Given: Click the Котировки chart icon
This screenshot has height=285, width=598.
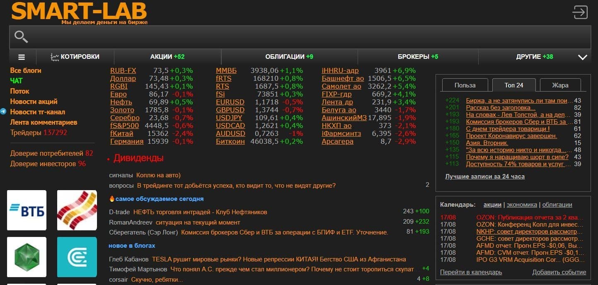Looking at the screenshot, I should click(55, 57).
